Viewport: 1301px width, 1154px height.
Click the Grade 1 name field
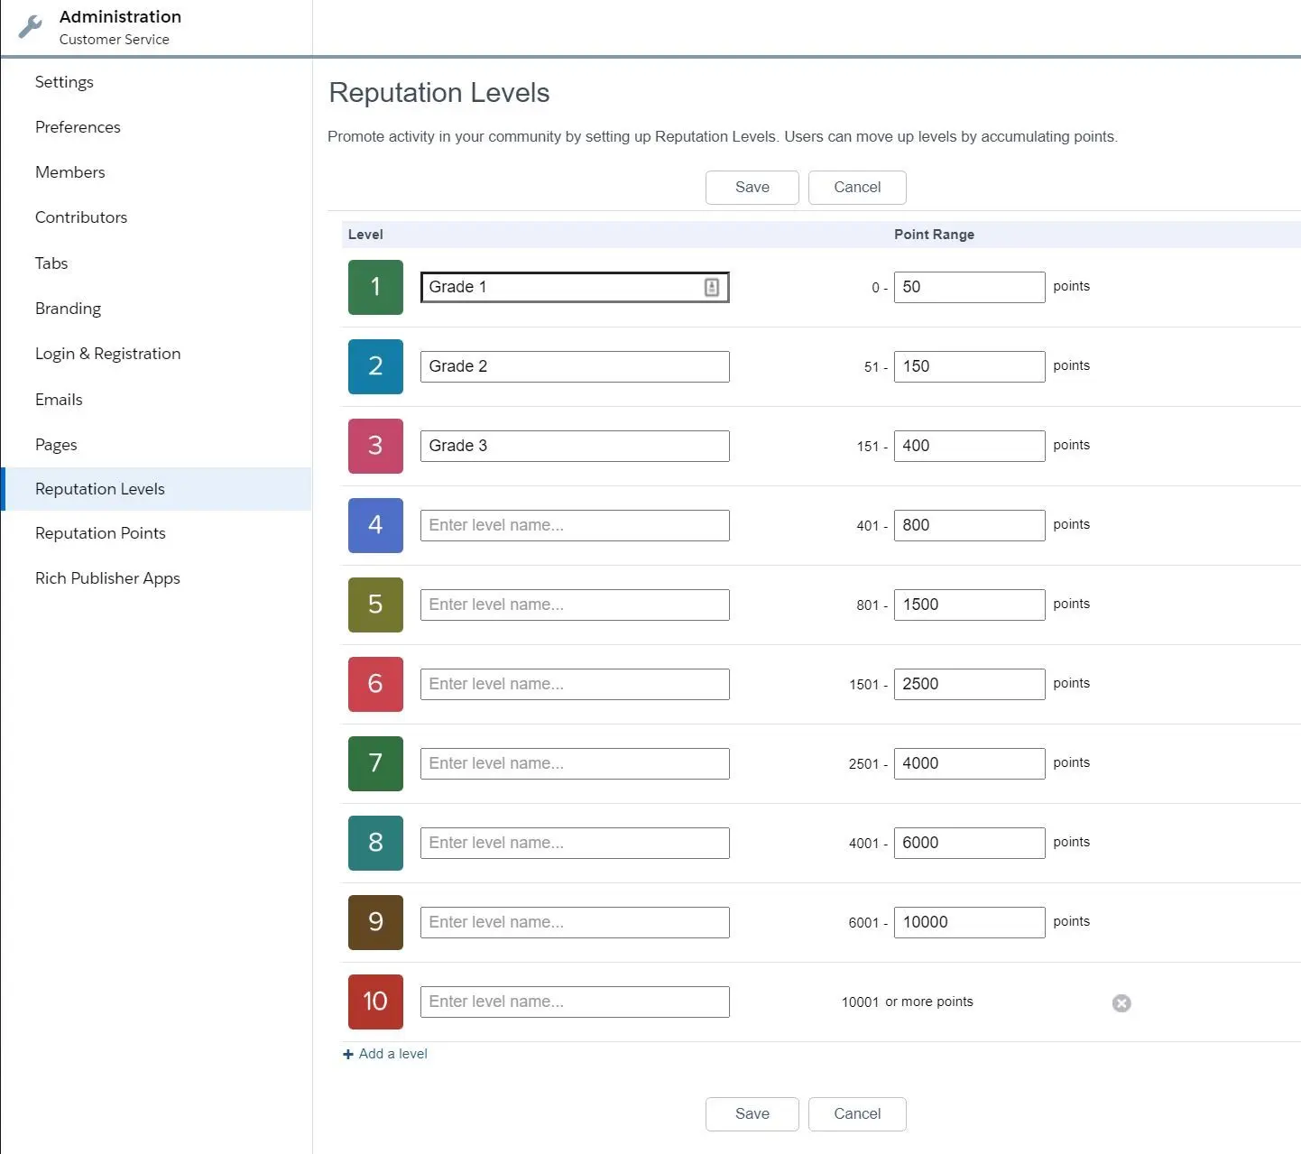pyautogui.click(x=575, y=287)
